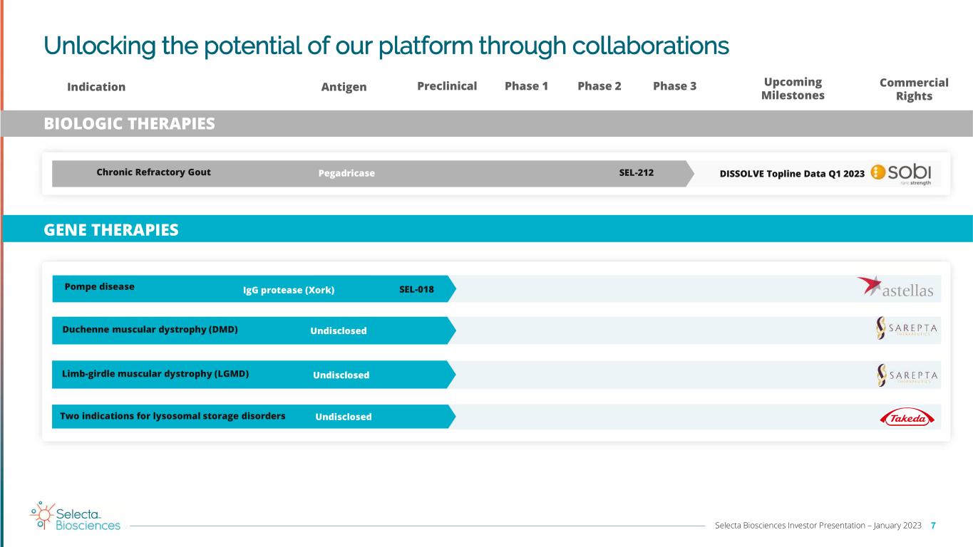Click the Takeda logo
973x547 pixels.
tap(907, 419)
